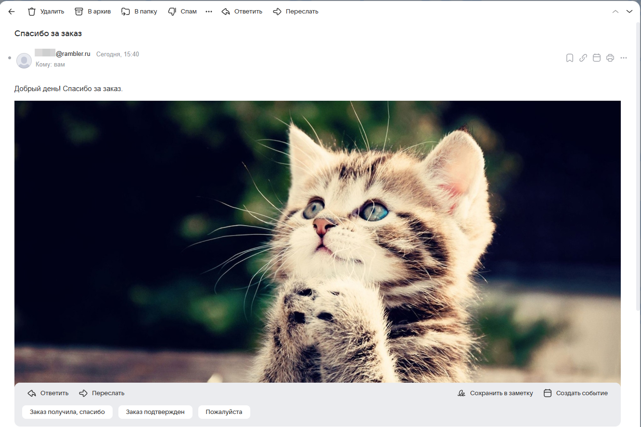Toggle the unread dot beside the avatar
Screen dimensions: 641x427
pos(10,58)
